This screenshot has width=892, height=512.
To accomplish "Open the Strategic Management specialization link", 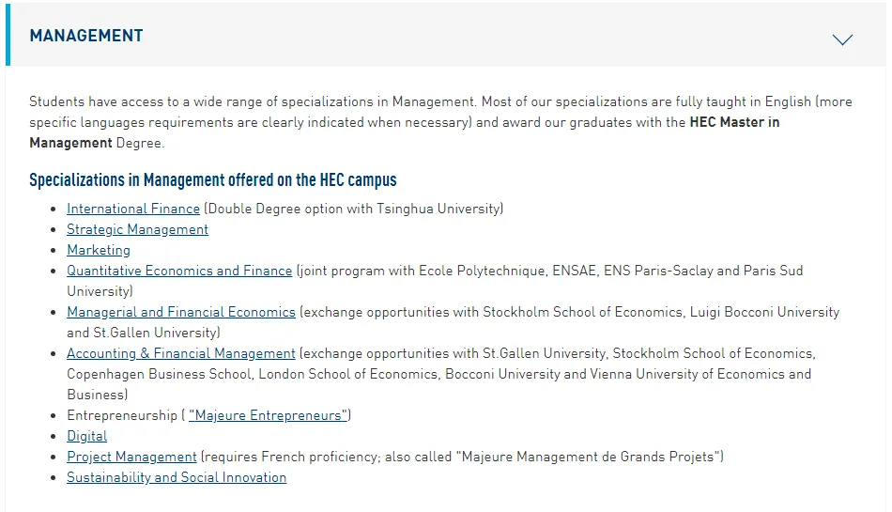I will (x=137, y=229).
